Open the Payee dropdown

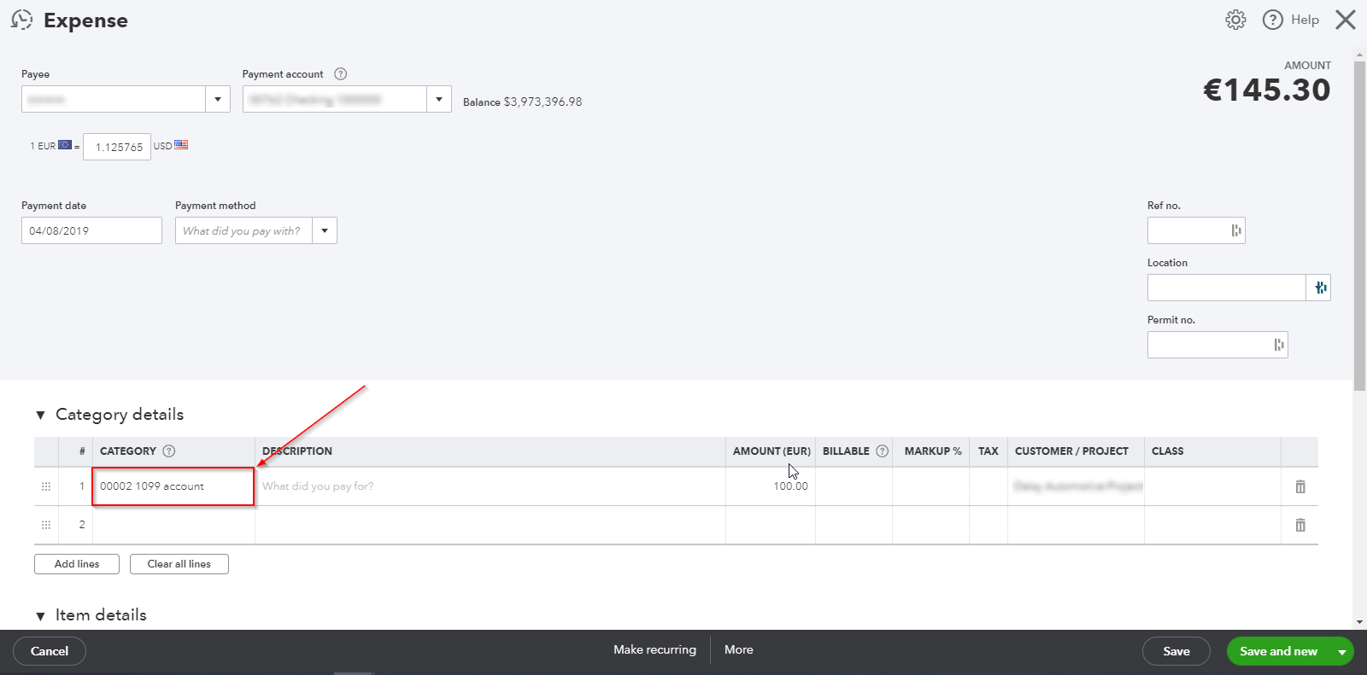218,99
